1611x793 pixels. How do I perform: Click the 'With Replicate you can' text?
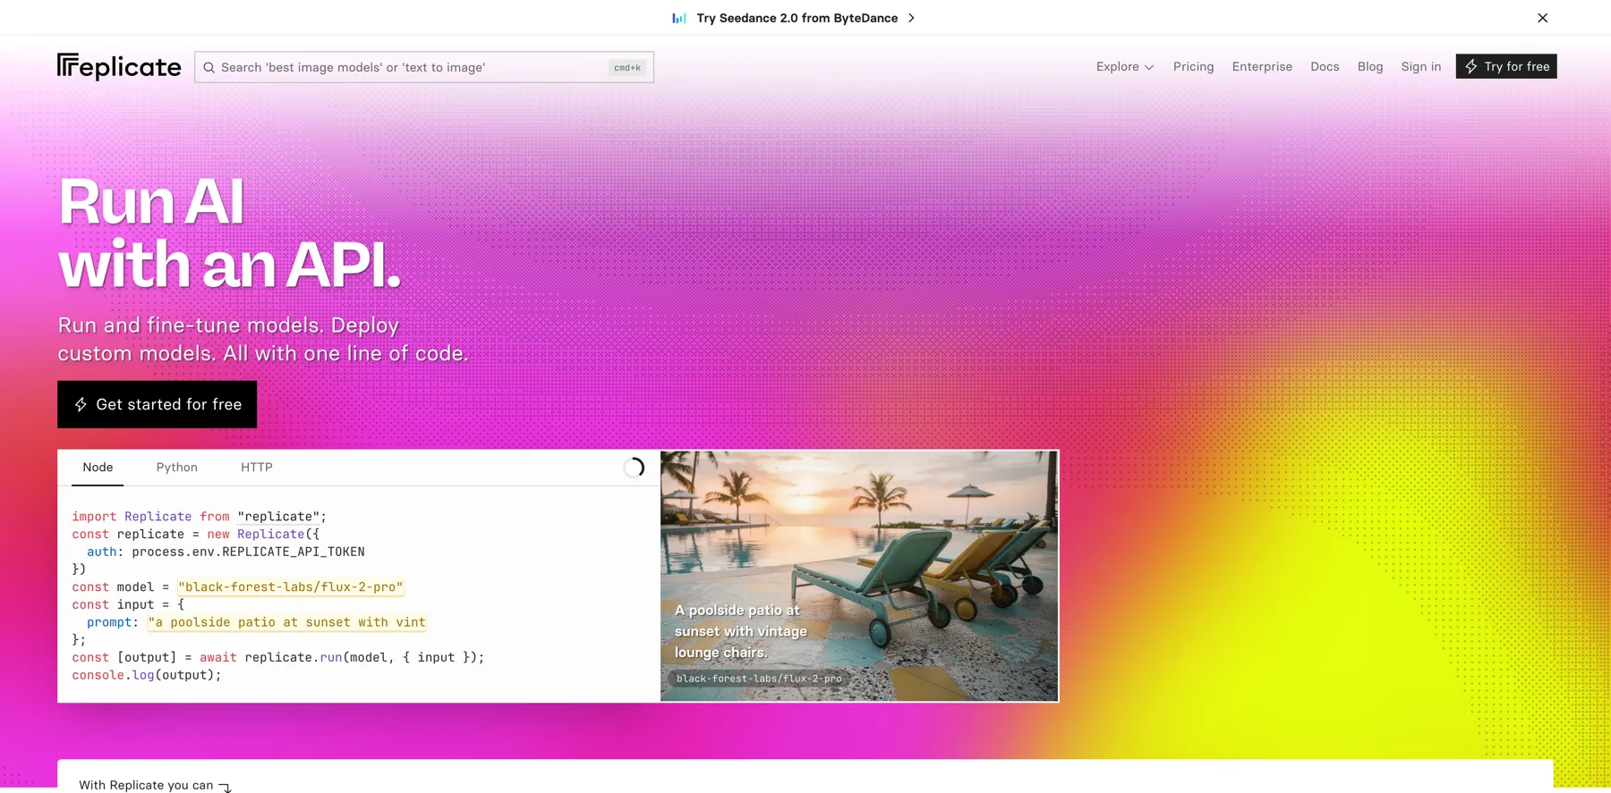coord(146,785)
